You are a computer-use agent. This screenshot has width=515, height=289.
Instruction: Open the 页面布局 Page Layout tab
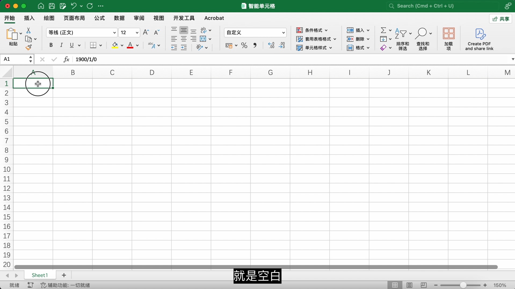coord(74,18)
